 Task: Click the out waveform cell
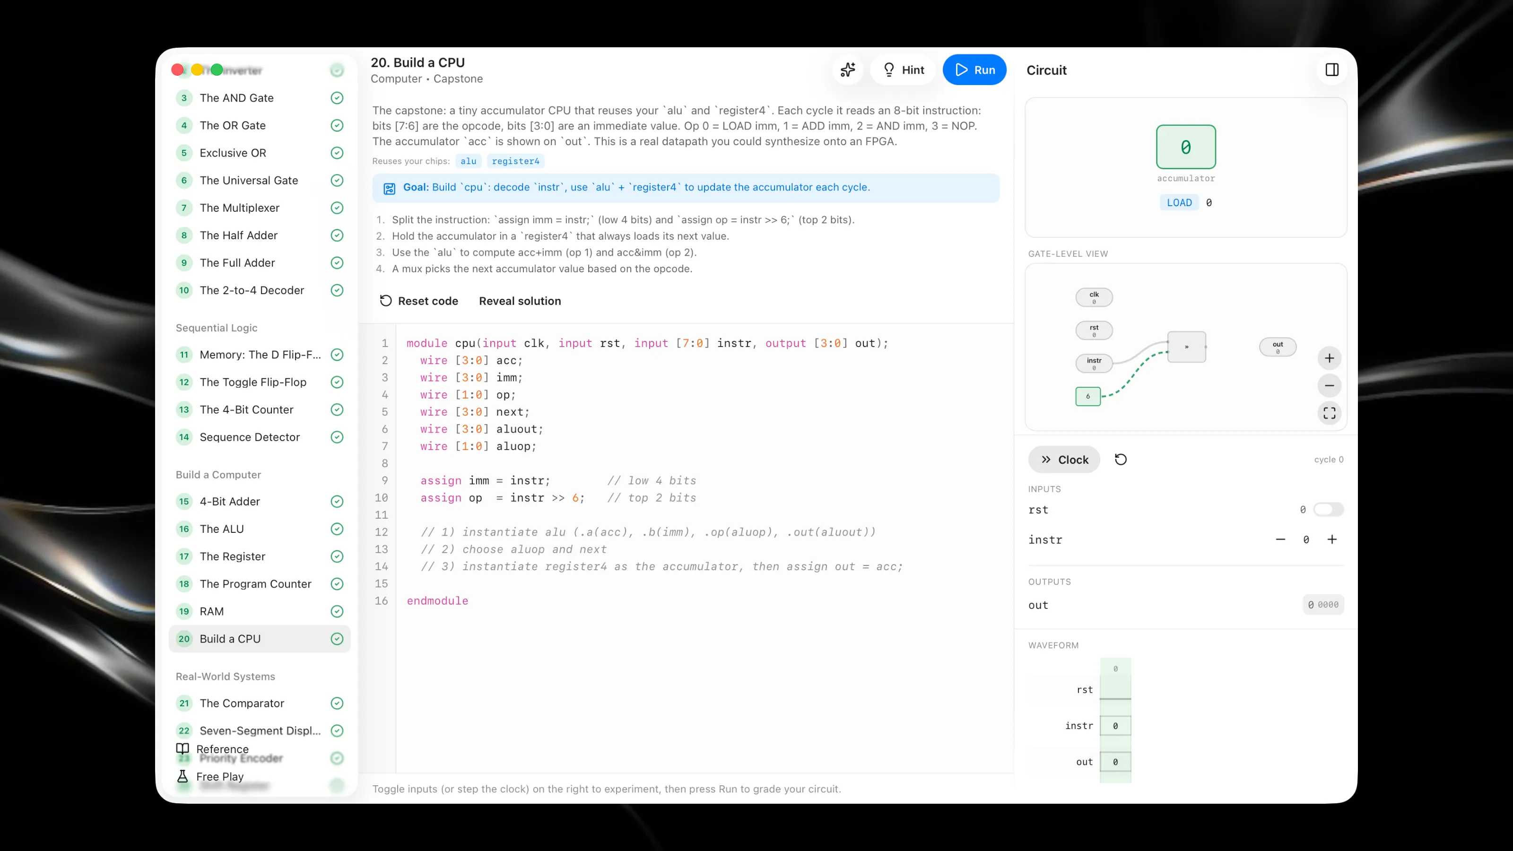coord(1115,762)
